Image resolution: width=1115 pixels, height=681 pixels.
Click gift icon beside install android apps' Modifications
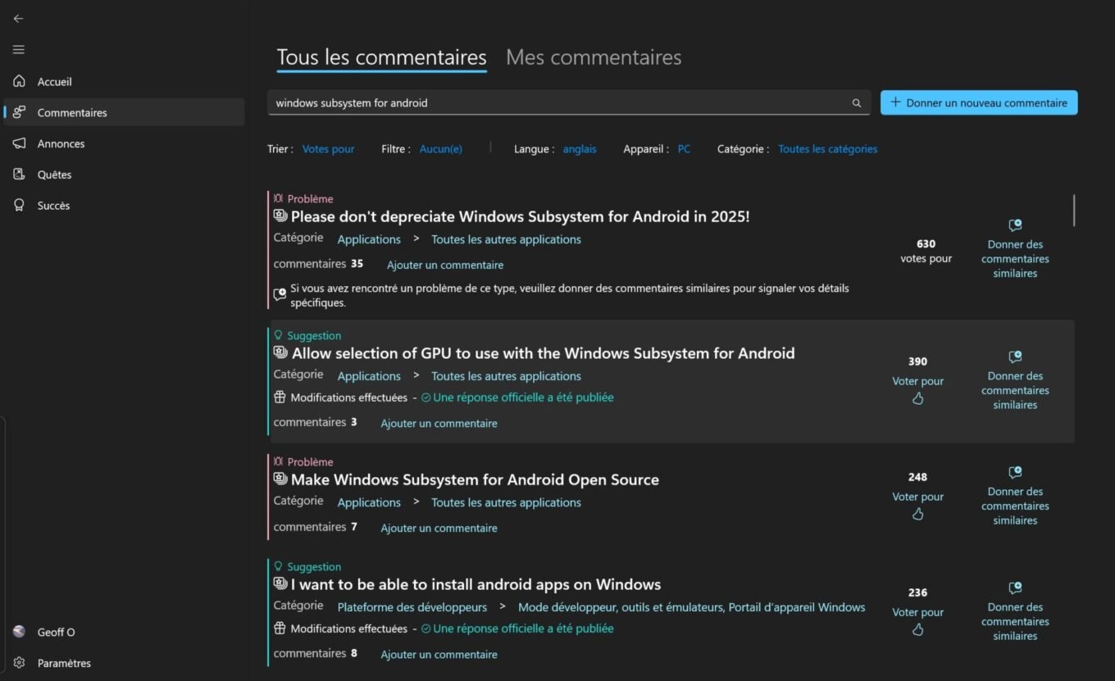[280, 629]
